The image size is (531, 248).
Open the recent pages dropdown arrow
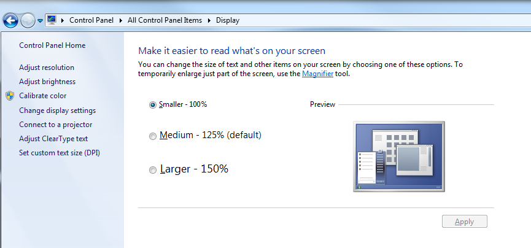click(x=41, y=20)
